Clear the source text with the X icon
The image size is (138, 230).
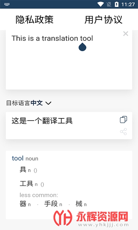click(x=126, y=33)
